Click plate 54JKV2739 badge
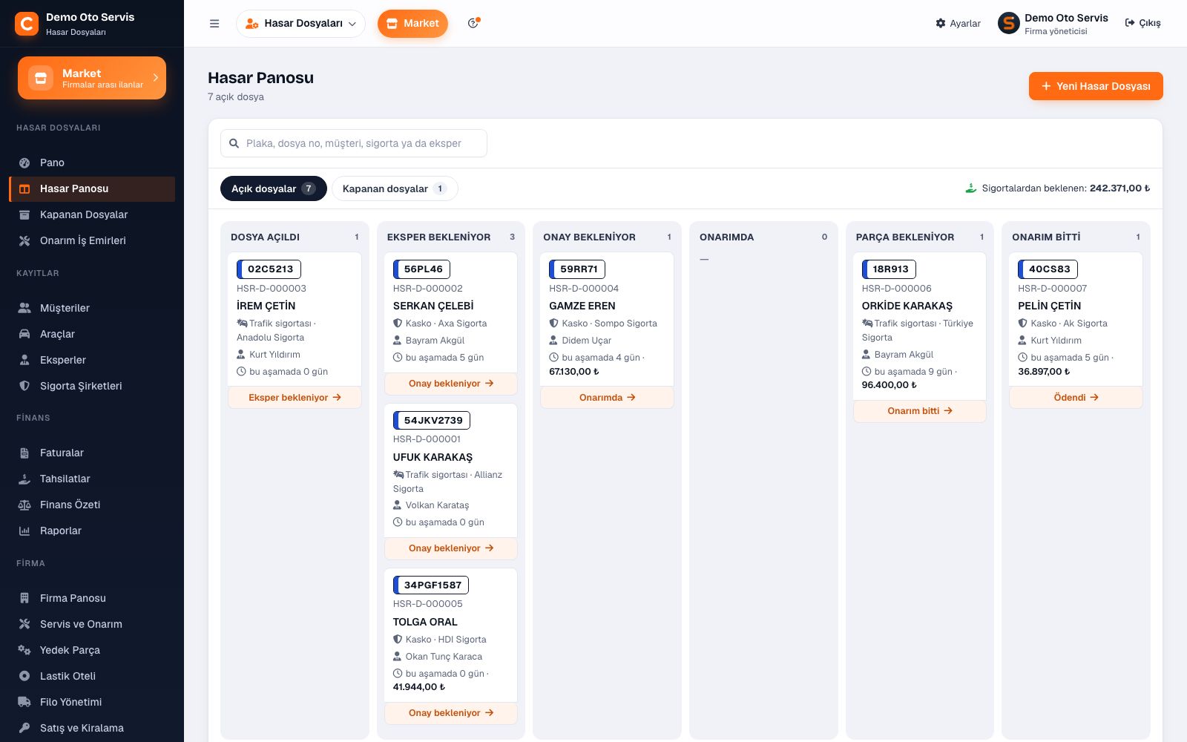 432,421
